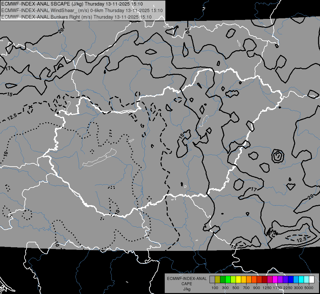
Task: Click the 3000 legend value
Action: [298, 288]
